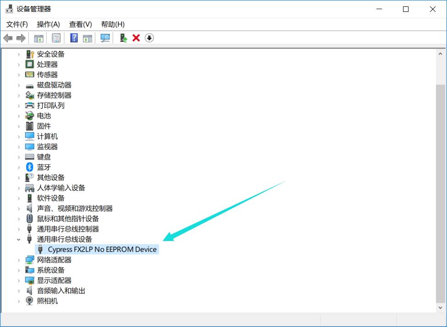Click the red X uninstall device icon
This screenshot has height=327, width=447.
[136, 38]
